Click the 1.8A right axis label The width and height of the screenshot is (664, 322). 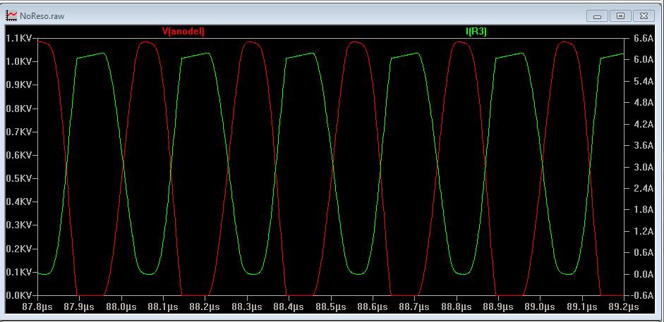click(x=643, y=209)
